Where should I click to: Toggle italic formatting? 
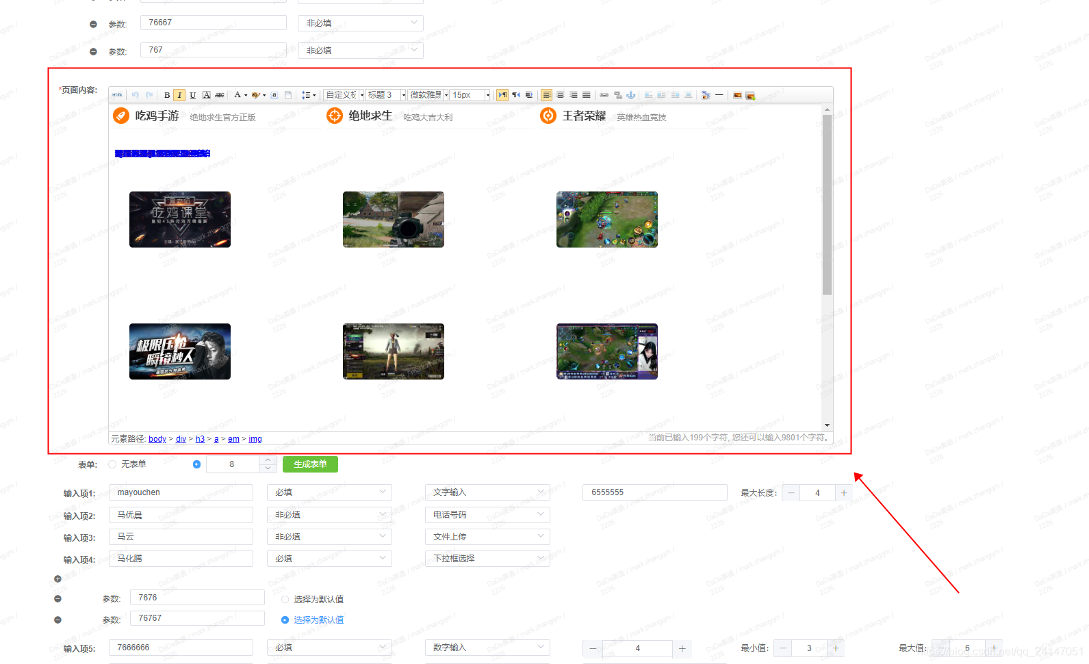pyautogui.click(x=179, y=95)
